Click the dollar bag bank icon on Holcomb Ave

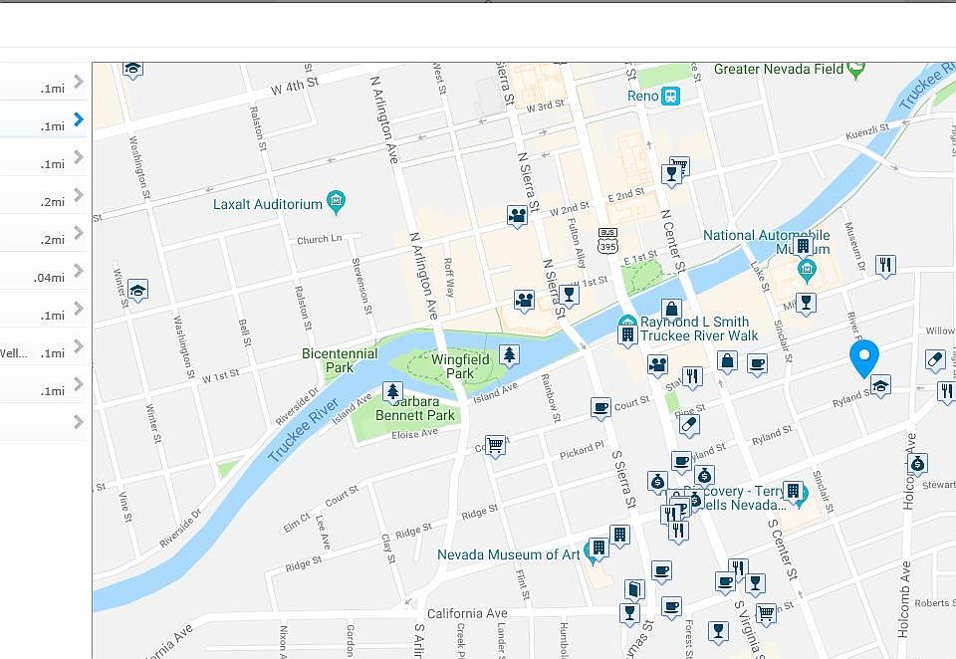(917, 465)
